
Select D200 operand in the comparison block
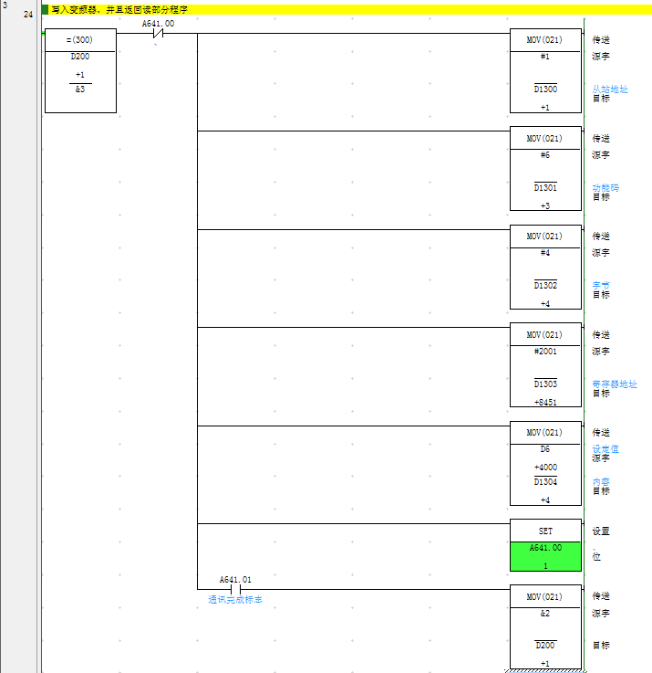coord(80,57)
